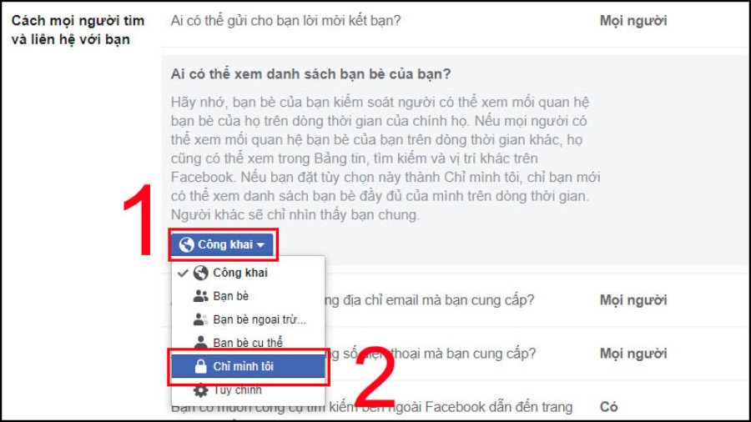Click lock icon on Chỉ mình tôi

pyautogui.click(x=200, y=366)
